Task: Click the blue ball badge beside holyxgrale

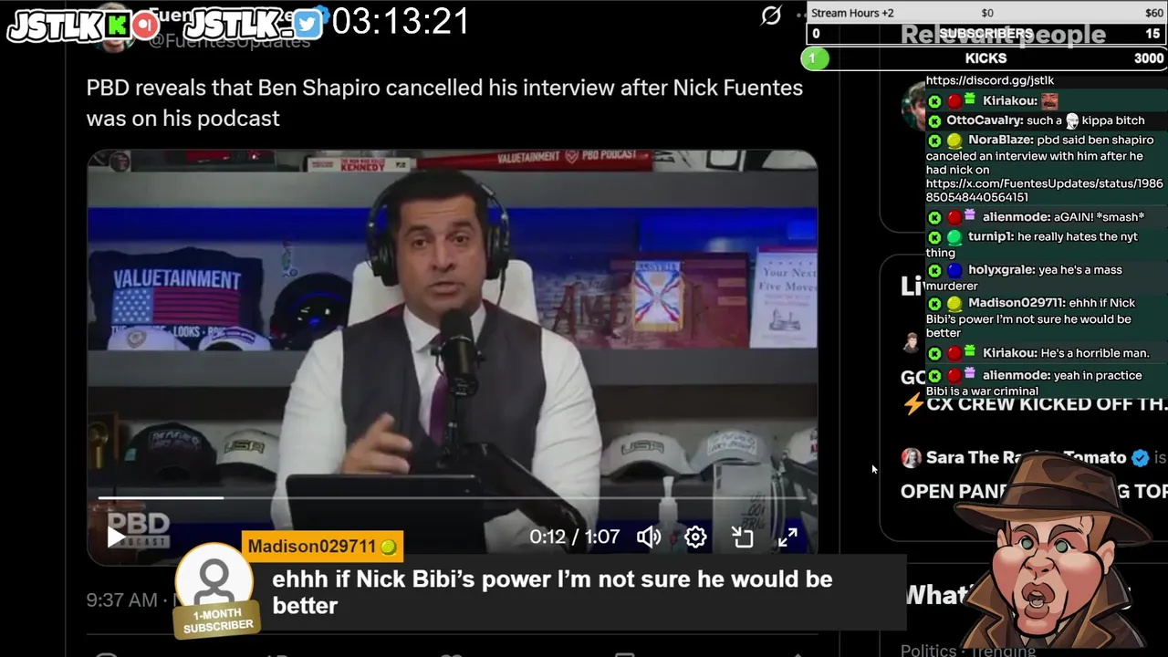Action: pos(954,271)
